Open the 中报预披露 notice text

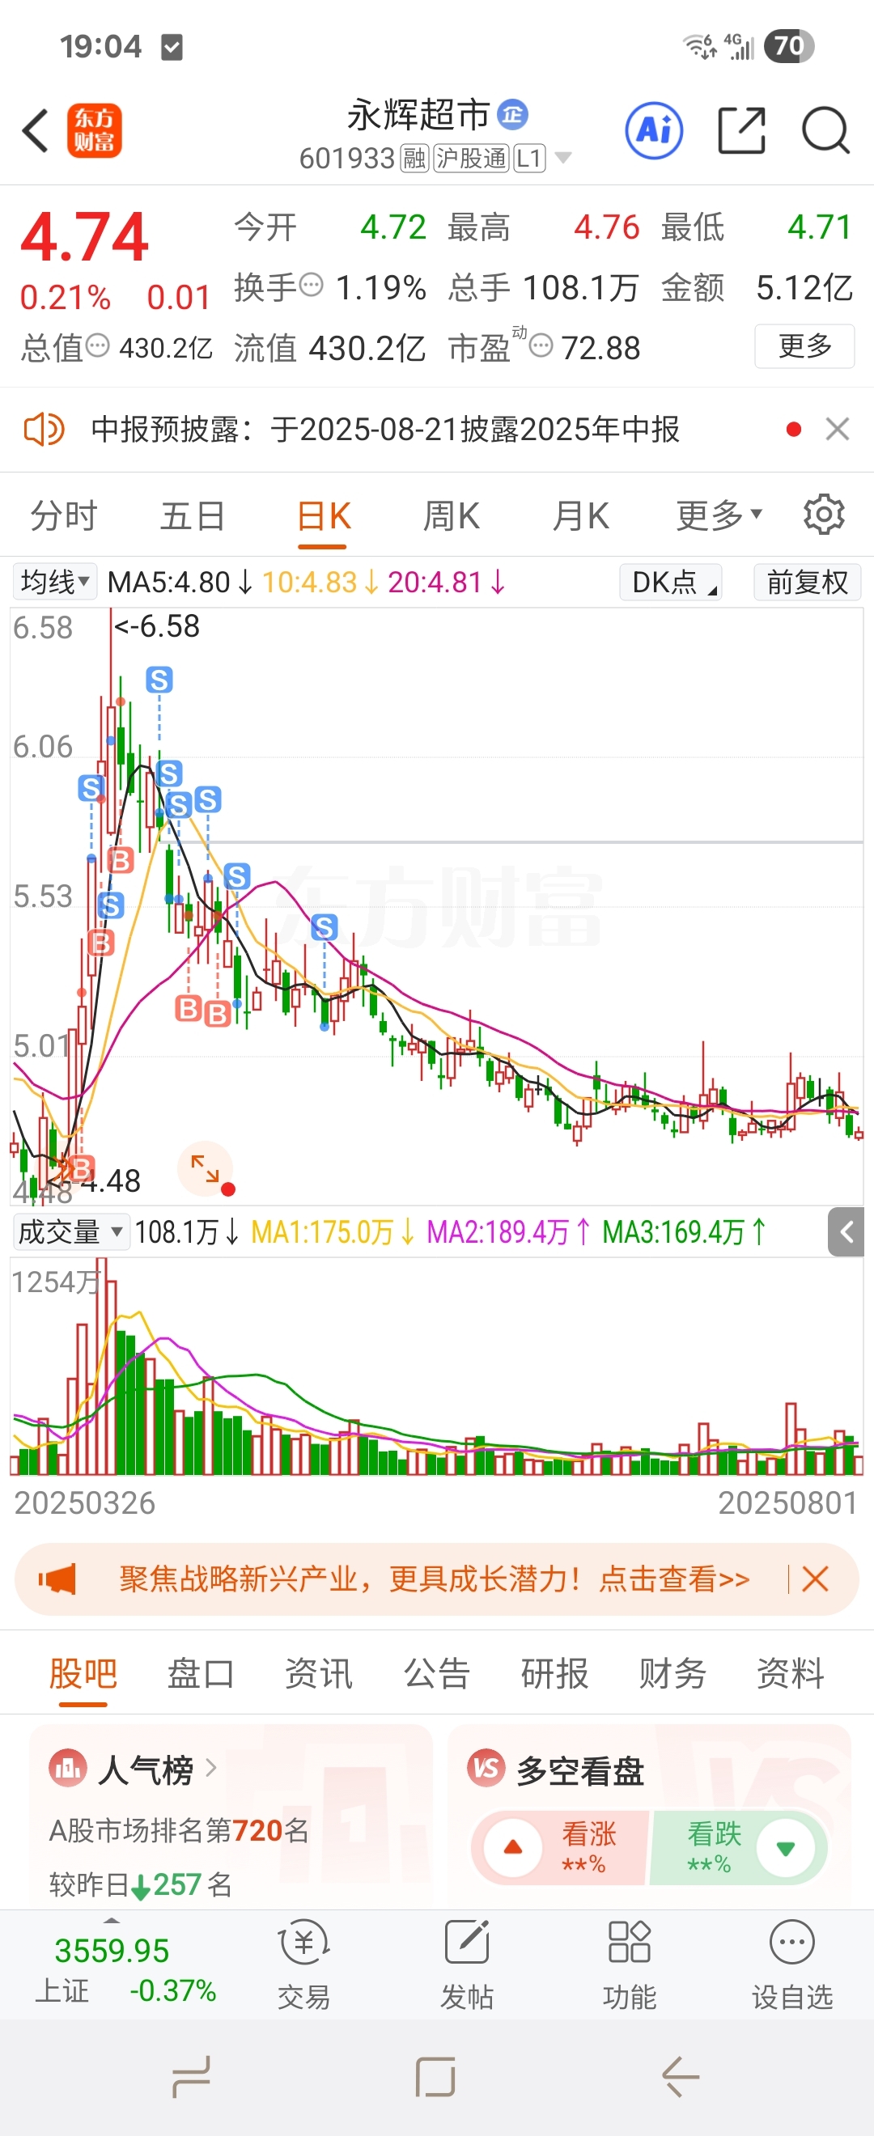[x=385, y=430]
